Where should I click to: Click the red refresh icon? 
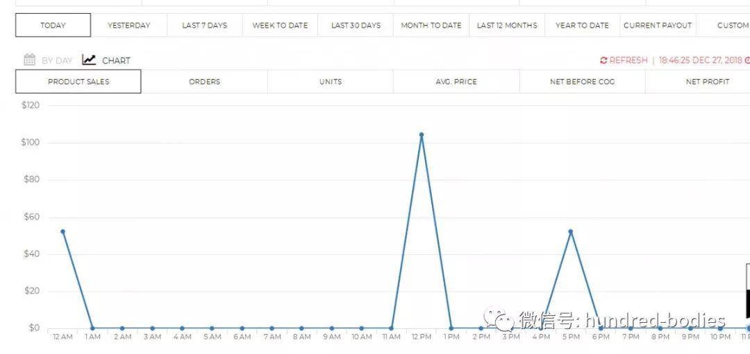[x=603, y=61]
